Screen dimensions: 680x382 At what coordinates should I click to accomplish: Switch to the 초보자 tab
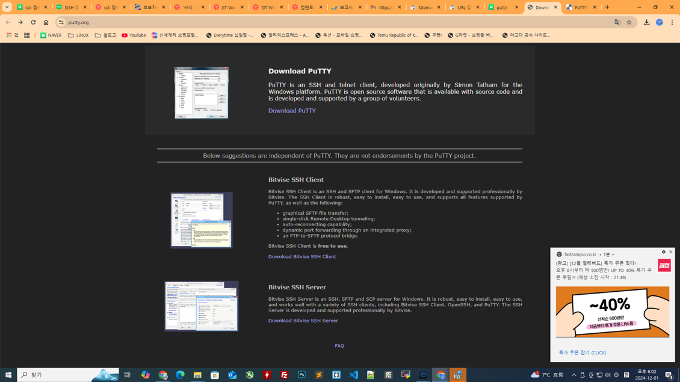tap(150, 7)
